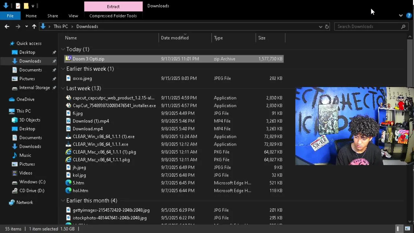Select This PC in the navigation pane

23,111
